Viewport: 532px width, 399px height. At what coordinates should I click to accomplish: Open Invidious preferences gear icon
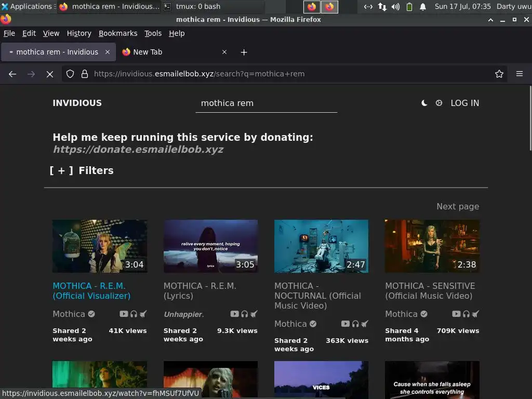(438, 103)
